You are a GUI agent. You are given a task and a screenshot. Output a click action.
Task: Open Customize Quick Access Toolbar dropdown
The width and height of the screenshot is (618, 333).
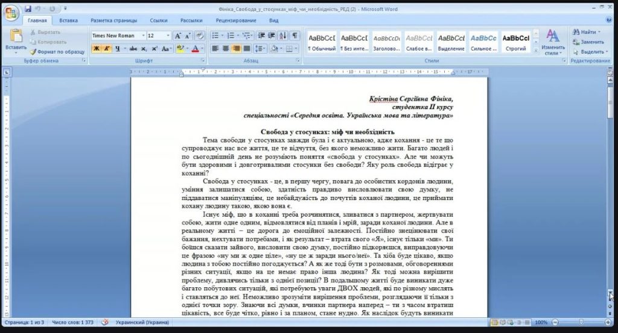tap(65, 8)
